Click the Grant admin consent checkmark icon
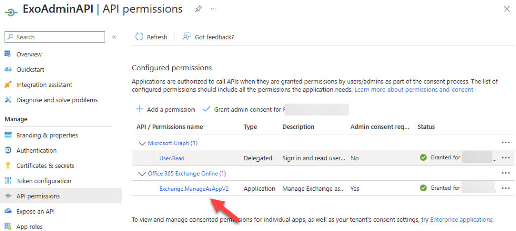The height and width of the screenshot is (231, 516). click(x=206, y=109)
